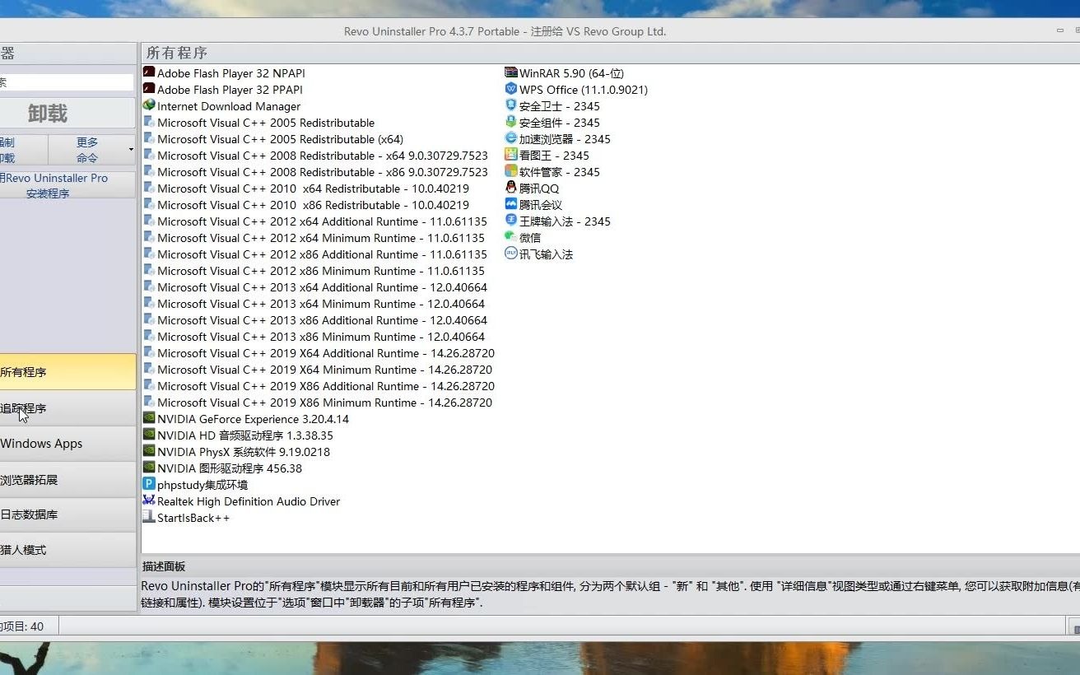The width and height of the screenshot is (1080, 675).
Task: Select Visual C++ 2012 x64 Minimum Runtime
Action: coord(314,238)
